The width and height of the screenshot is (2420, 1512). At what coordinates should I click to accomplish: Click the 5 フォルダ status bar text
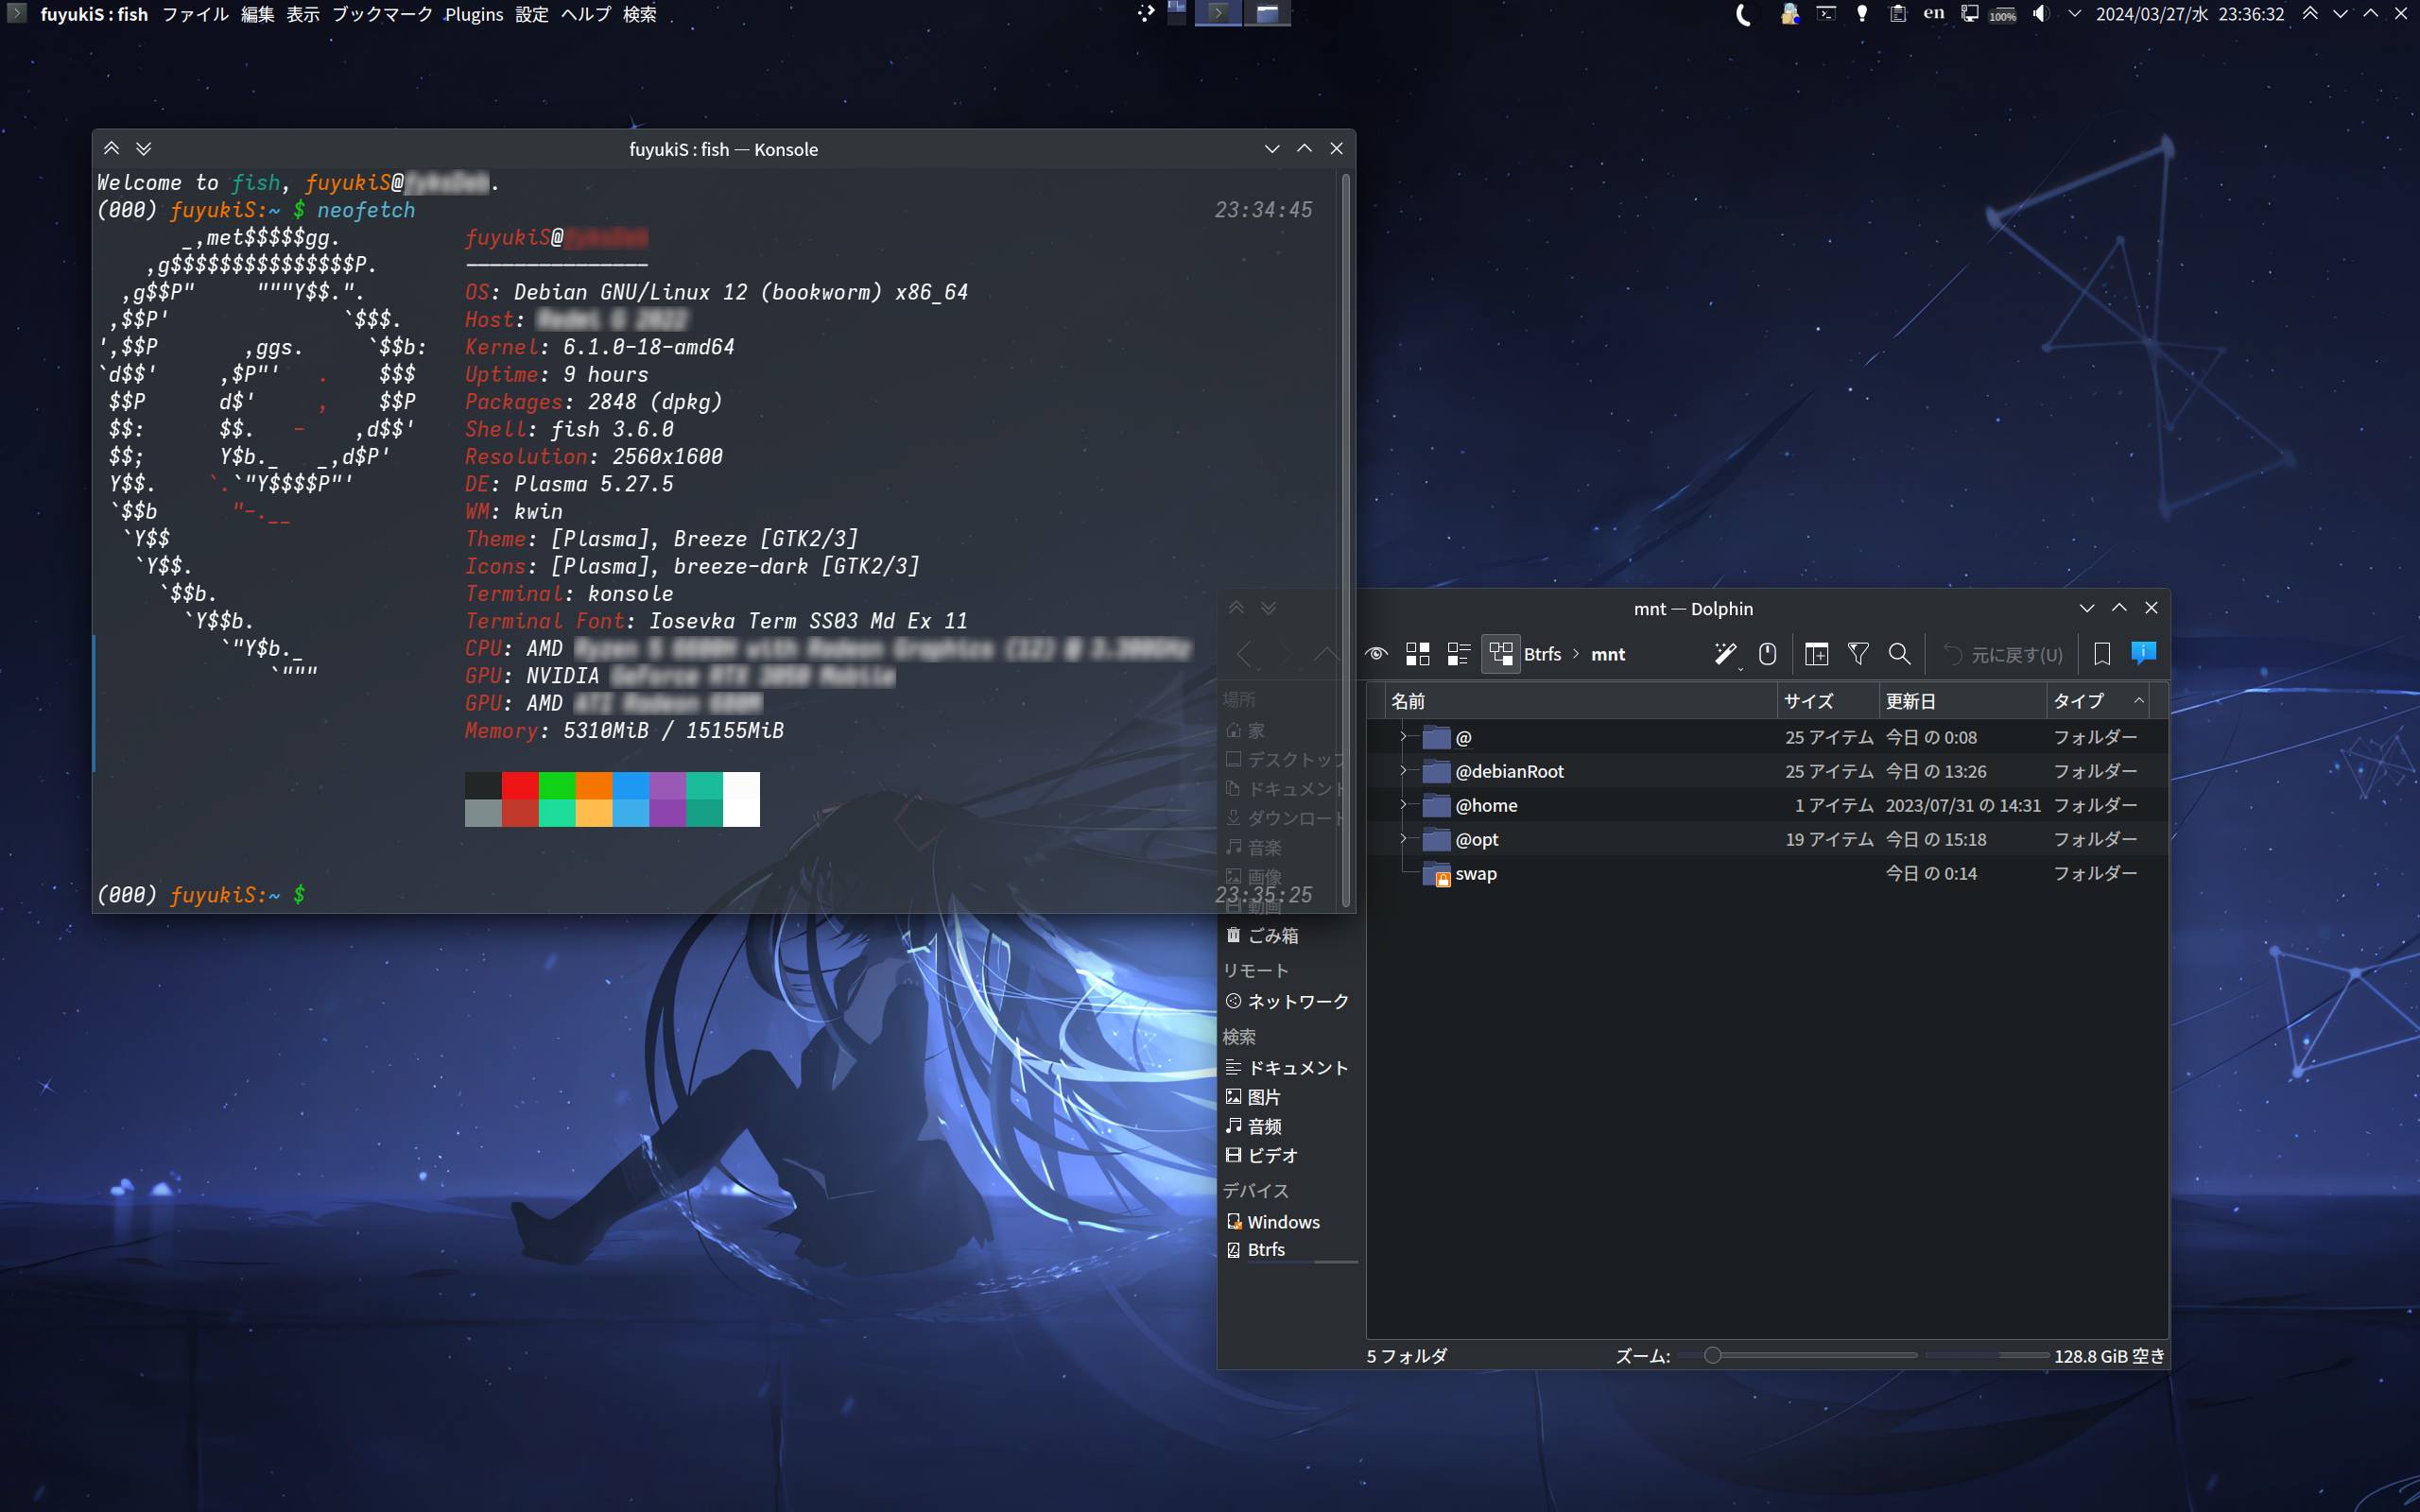tap(1407, 1356)
